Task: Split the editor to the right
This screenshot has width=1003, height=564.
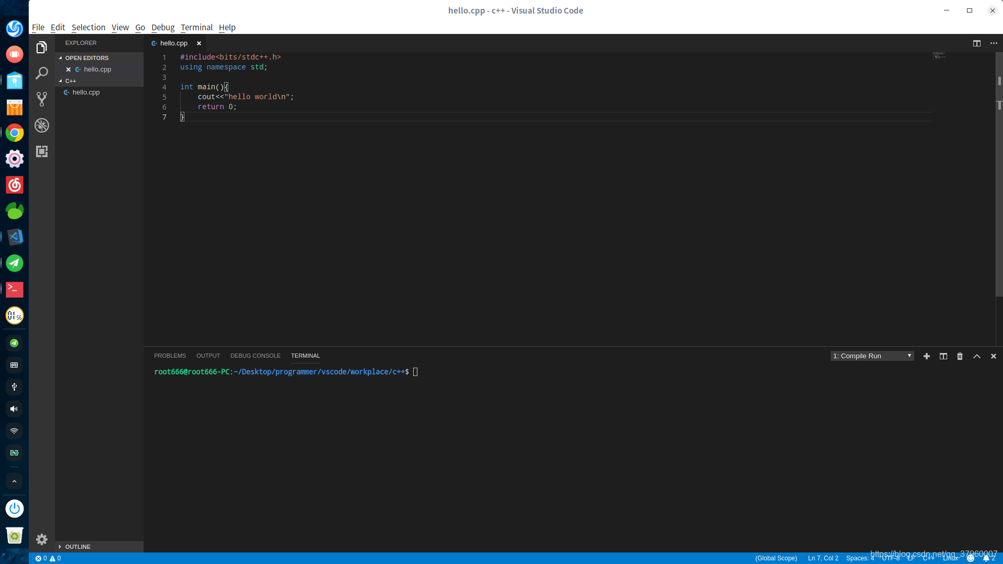Action: 976,43
